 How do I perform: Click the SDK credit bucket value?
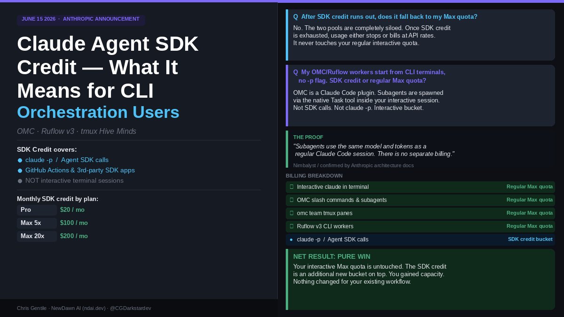click(x=530, y=240)
